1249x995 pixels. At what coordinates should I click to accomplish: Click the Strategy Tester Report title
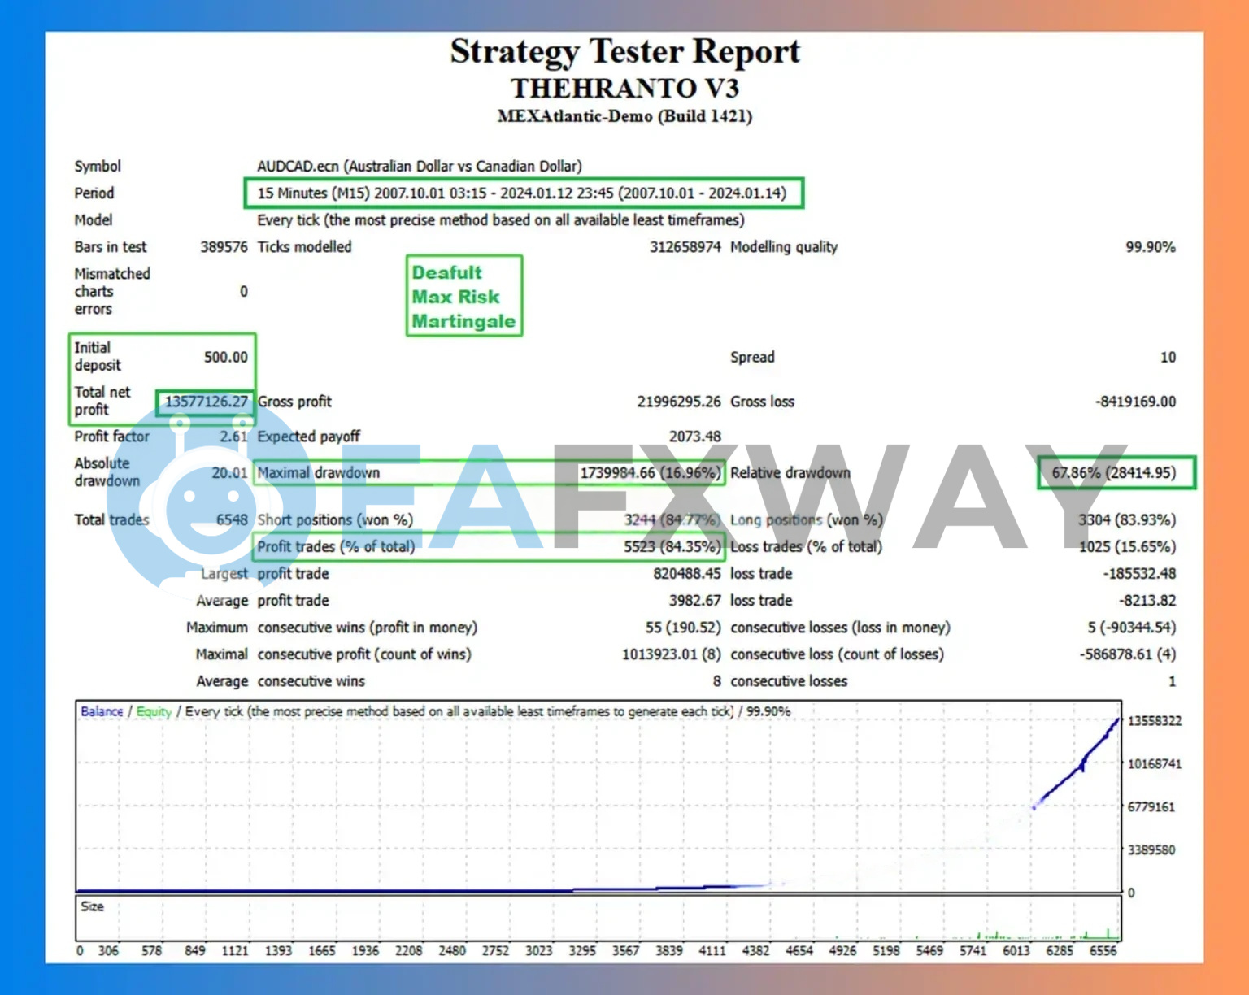tap(624, 52)
